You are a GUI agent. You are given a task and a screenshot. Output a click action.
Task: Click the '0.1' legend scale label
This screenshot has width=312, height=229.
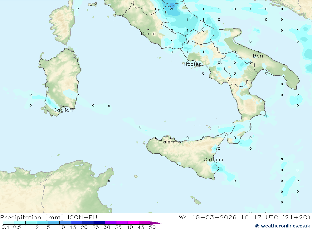tap(5, 227)
